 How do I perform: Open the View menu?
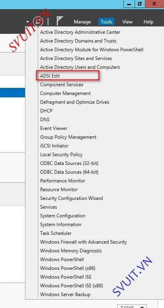pos(127,22)
